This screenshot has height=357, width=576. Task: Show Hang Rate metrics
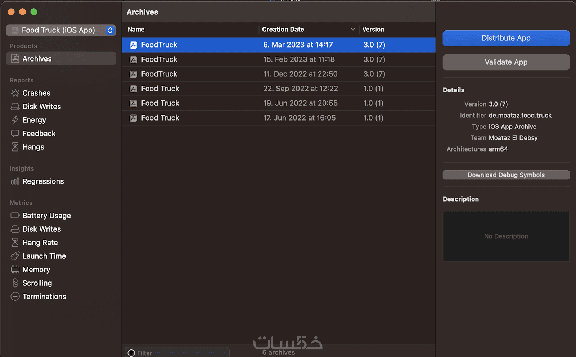click(40, 243)
